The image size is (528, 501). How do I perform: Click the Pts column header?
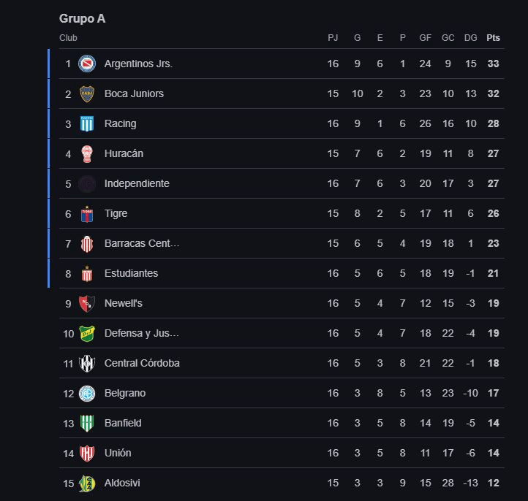click(494, 38)
